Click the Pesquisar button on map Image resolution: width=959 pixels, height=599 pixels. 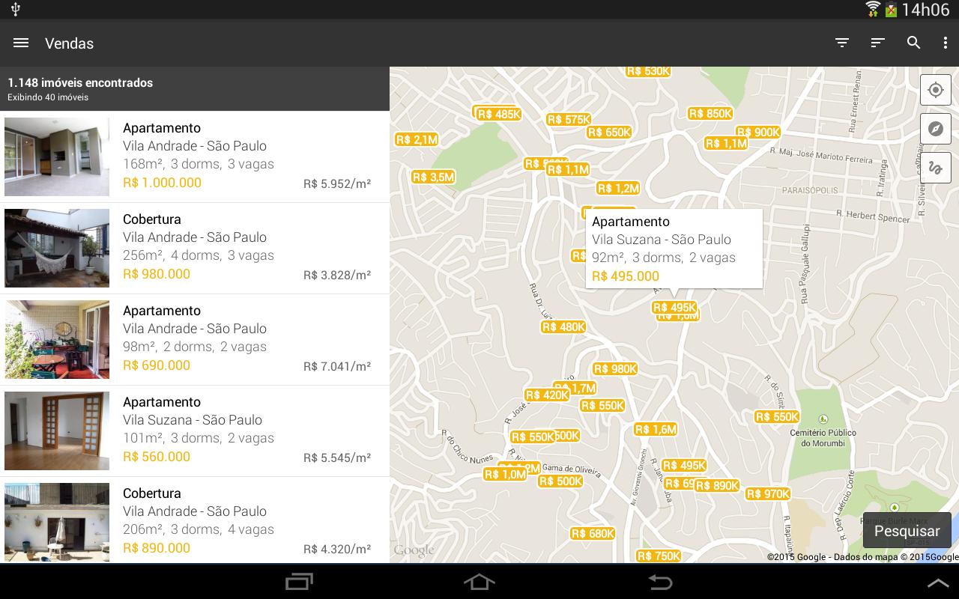pyautogui.click(x=907, y=531)
